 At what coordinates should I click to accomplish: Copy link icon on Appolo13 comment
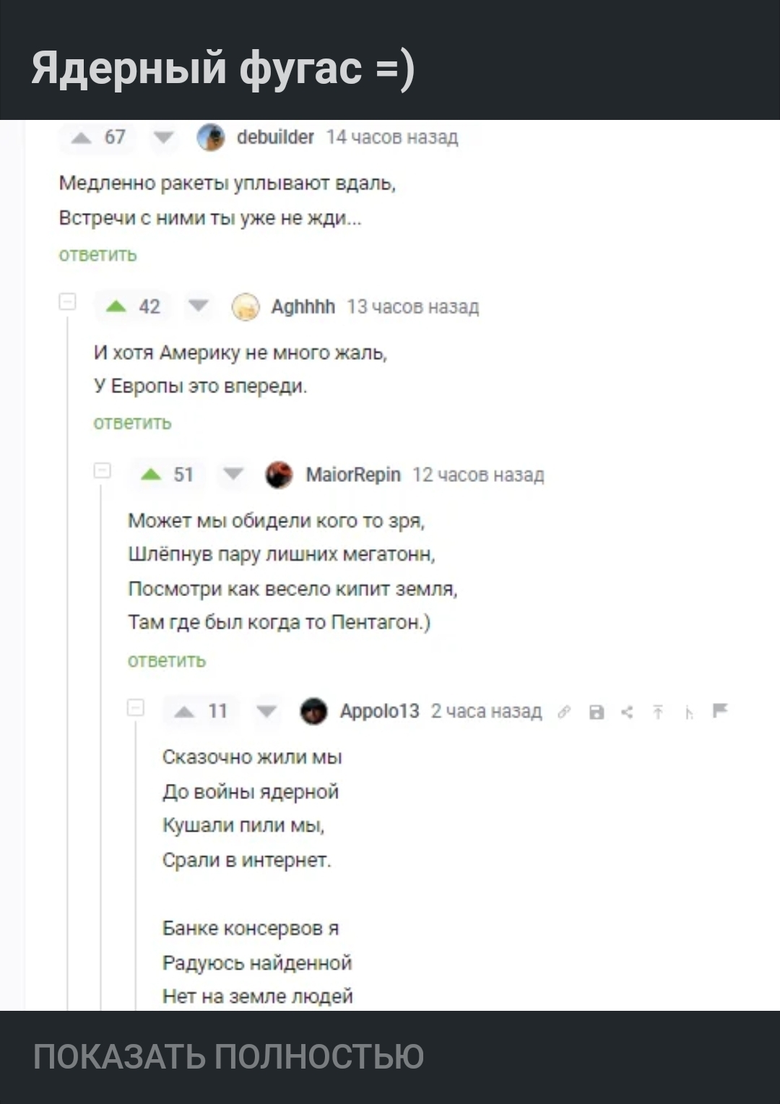563,712
